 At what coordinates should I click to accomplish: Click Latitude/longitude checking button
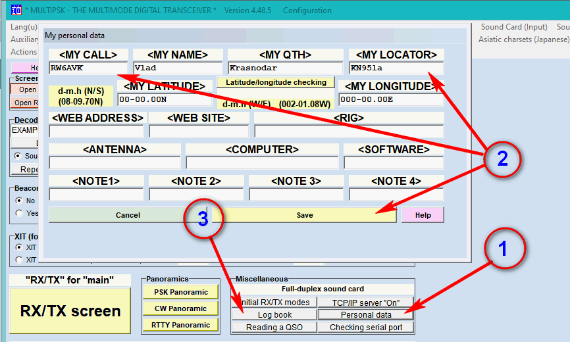click(276, 82)
